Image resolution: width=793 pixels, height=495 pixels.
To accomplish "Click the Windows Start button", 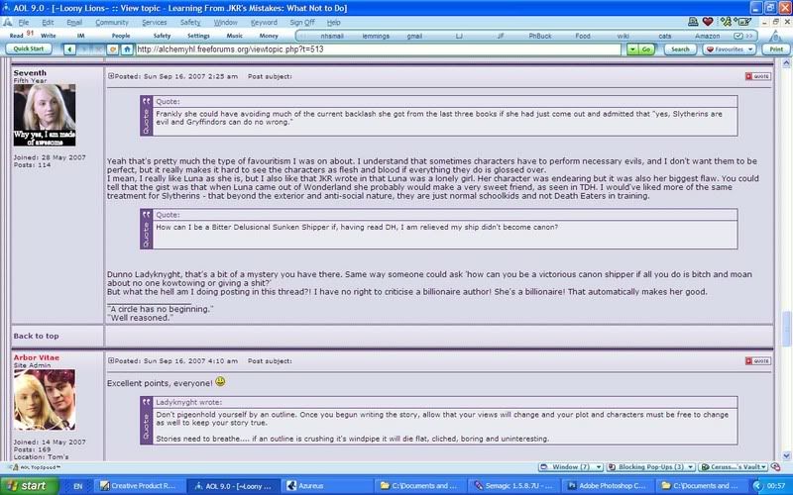I will pos(27,486).
